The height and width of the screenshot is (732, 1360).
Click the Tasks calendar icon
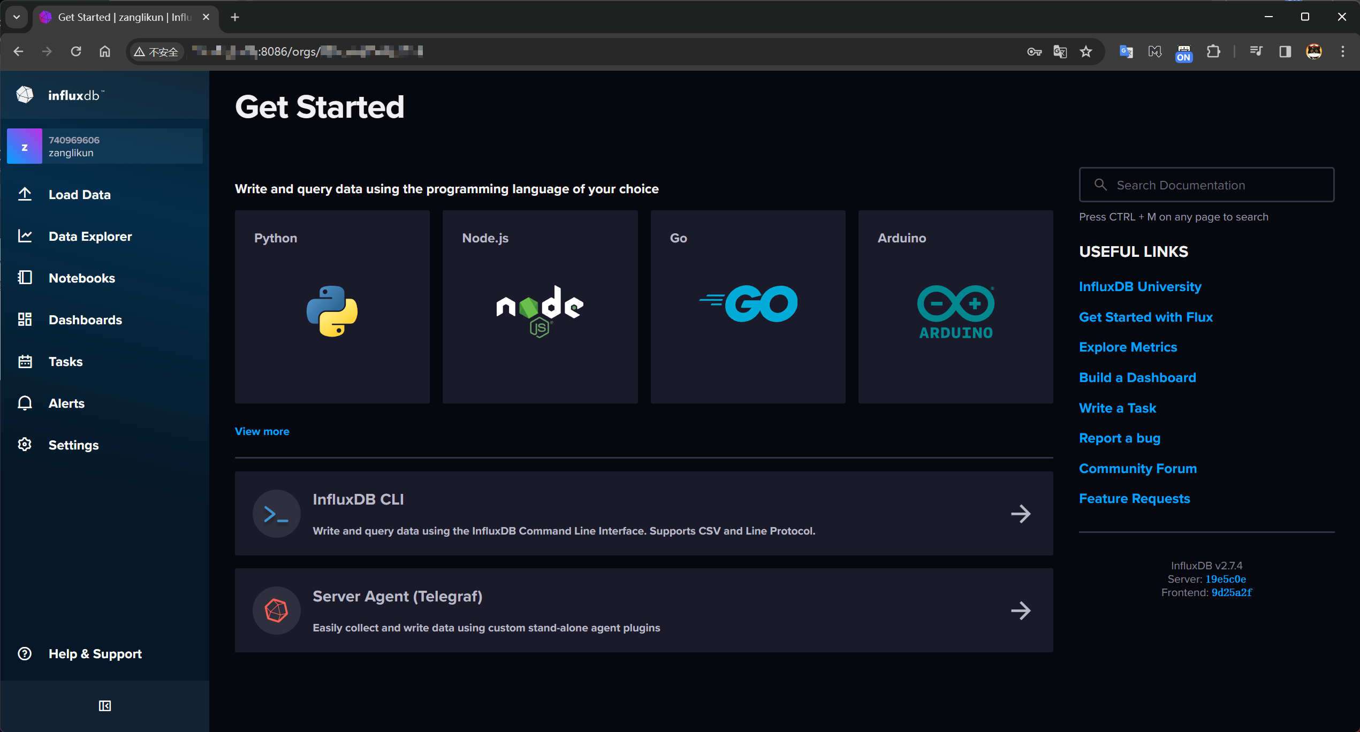25,361
